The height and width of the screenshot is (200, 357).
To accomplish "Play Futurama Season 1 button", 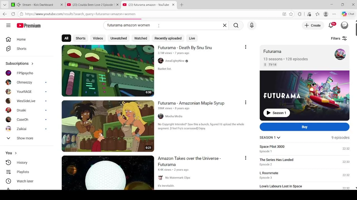I will (x=276, y=113).
